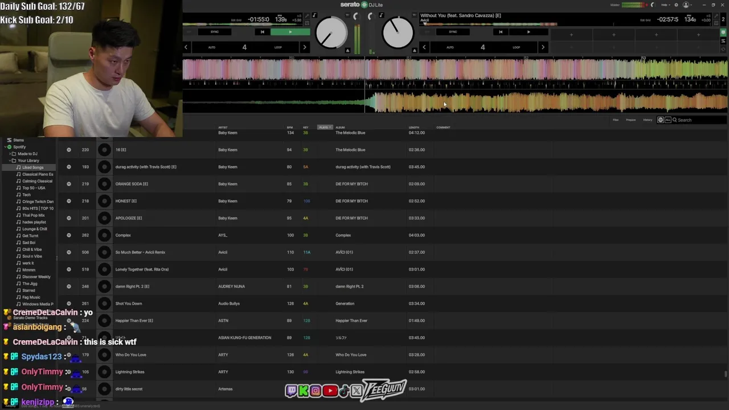Sort the library by the BPM column

point(290,128)
